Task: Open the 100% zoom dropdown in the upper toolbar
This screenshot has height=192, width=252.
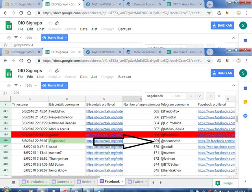Action: pos(31,38)
